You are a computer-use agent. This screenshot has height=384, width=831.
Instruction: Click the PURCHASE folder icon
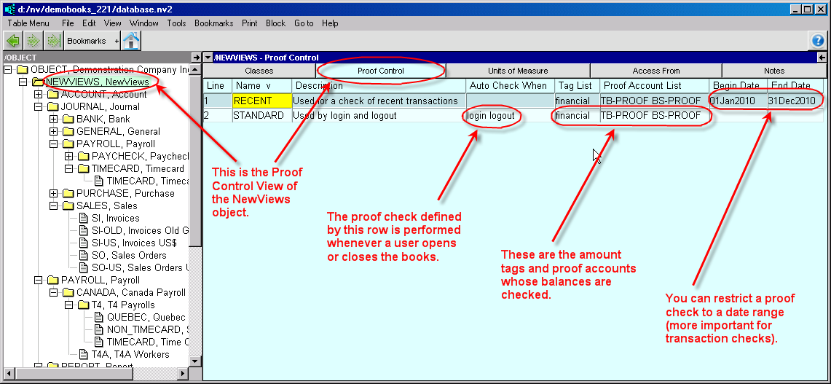[68, 193]
